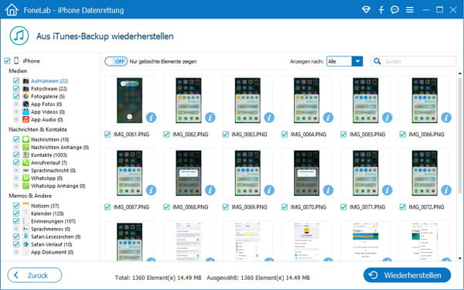
Task: Click the scrollbar up arrow
Action: click(x=460, y=73)
